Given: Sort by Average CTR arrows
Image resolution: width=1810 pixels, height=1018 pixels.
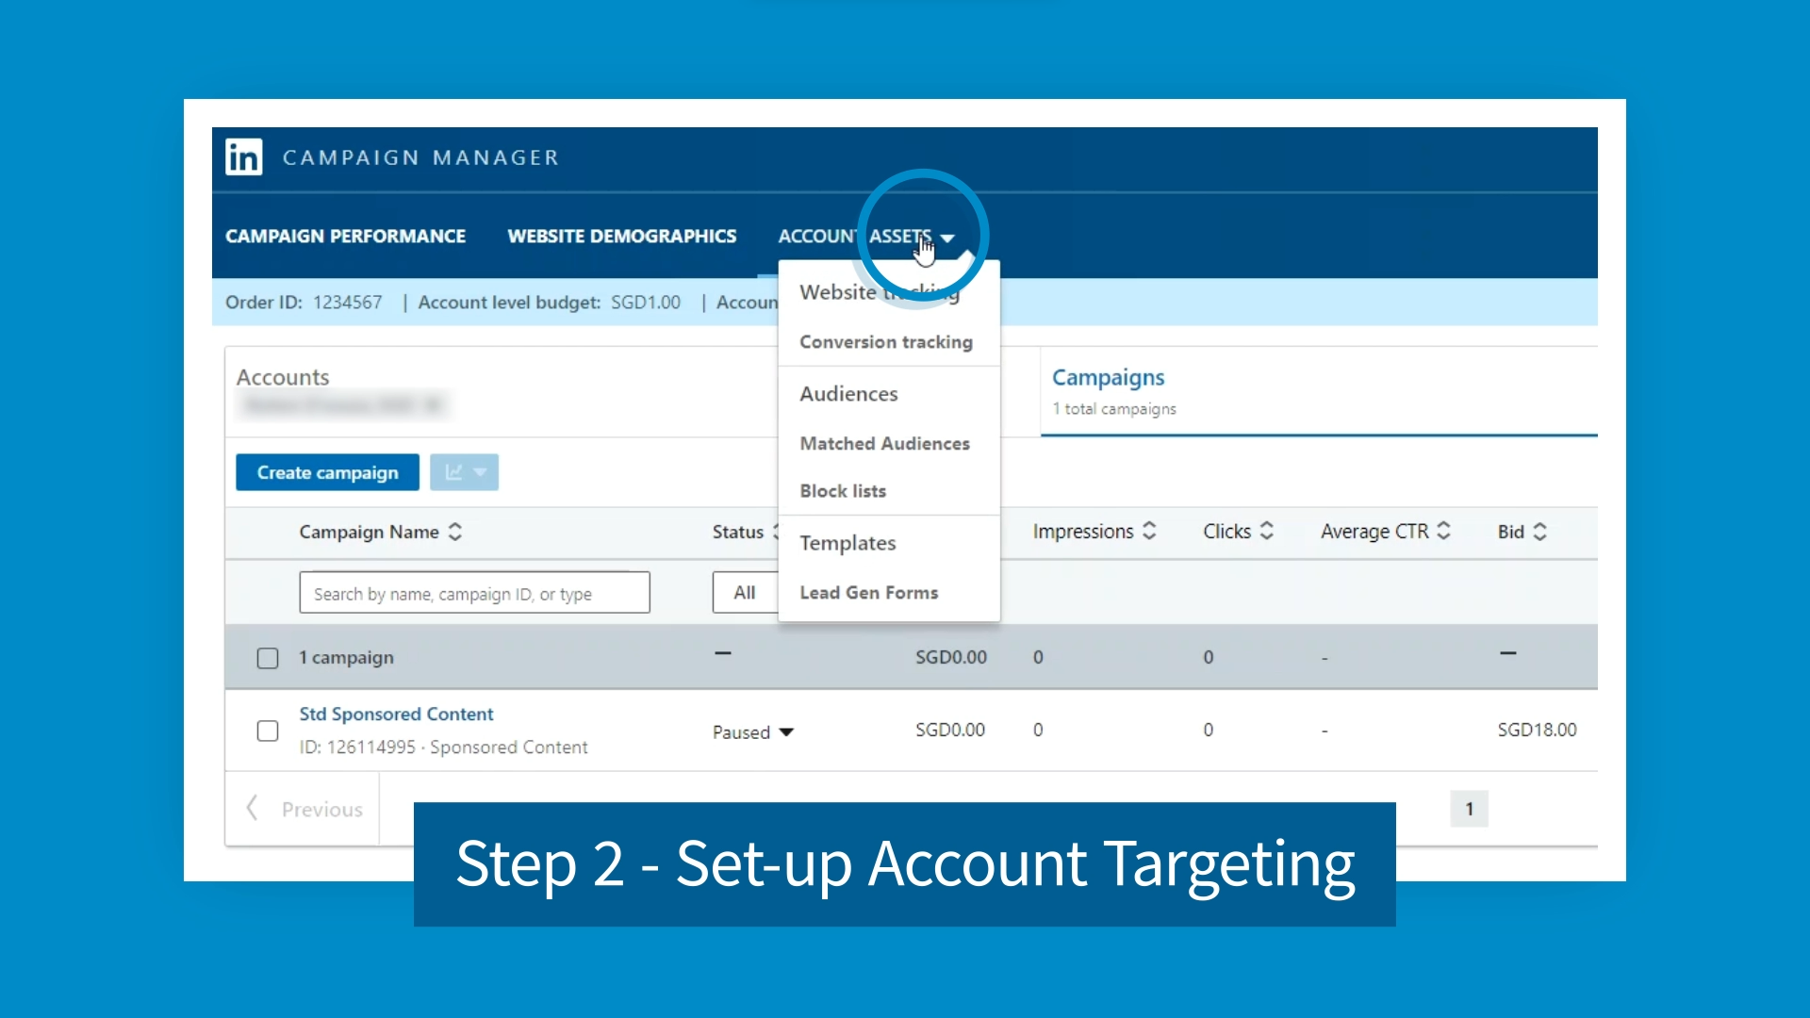Looking at the screenshot, I should click(1443, 531).
